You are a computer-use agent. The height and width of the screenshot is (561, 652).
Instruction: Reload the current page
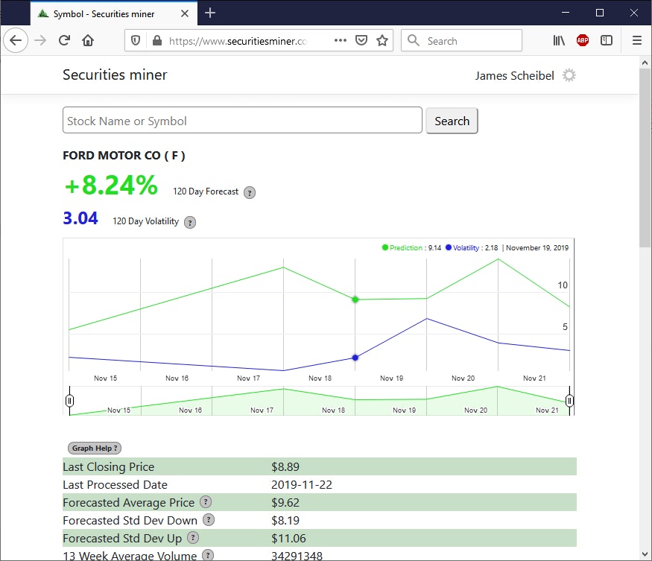pos(64,40)
